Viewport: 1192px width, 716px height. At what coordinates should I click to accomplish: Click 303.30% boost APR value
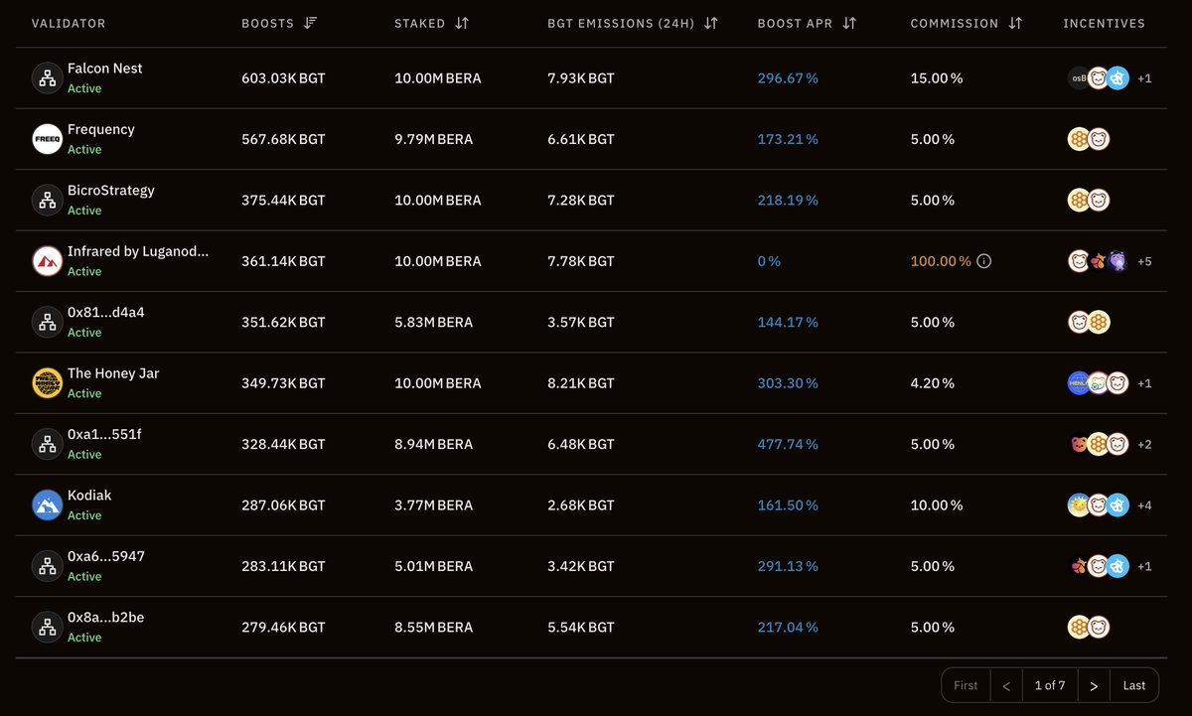point(788,383)
